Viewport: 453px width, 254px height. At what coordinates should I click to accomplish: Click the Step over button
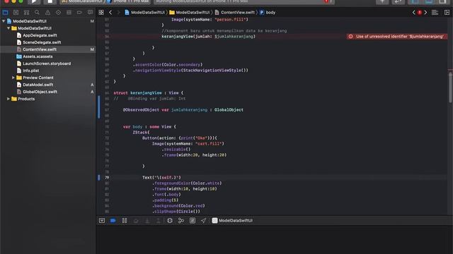(x=136, y=221)
